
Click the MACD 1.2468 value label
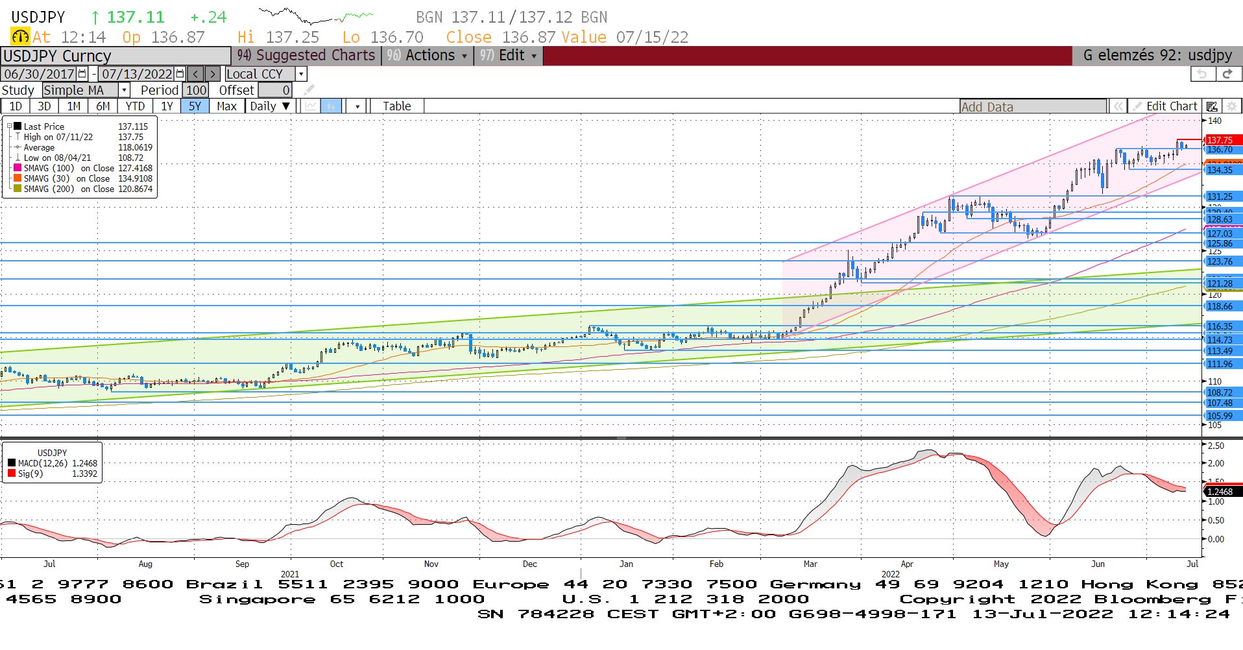point(1223,492)
